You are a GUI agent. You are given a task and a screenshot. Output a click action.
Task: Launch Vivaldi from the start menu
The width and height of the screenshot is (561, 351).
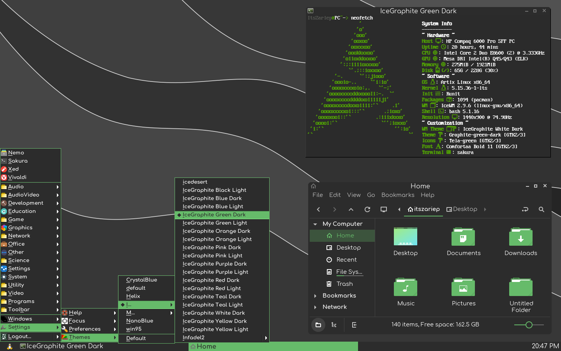point(30,177)
